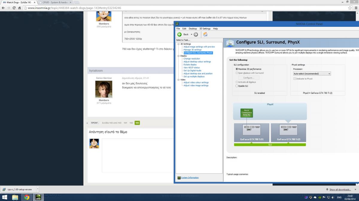Open Set up multiple displays task
This screenshot has width=359, height=201.
click(x=194, y=77)
